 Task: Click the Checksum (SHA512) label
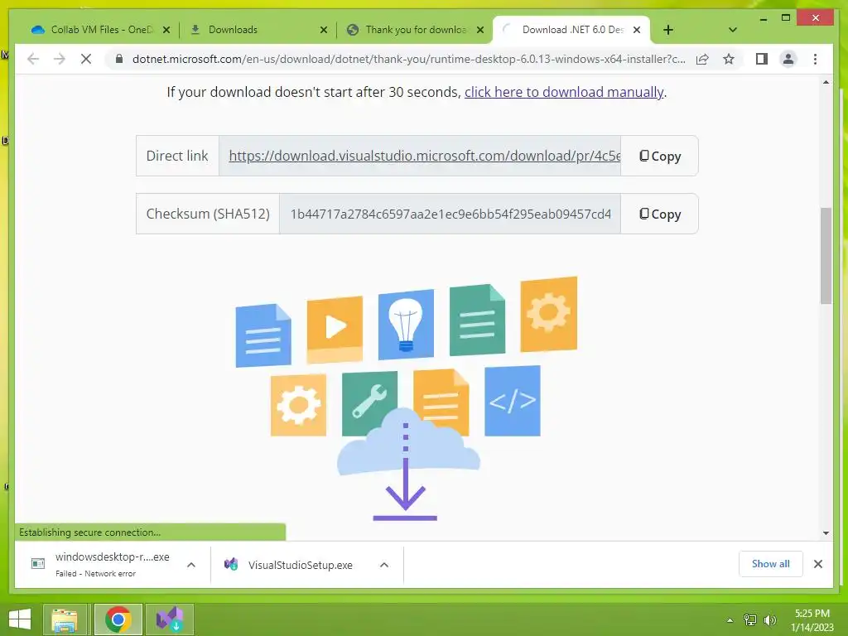pyautogui.click(x=208, y=214)
